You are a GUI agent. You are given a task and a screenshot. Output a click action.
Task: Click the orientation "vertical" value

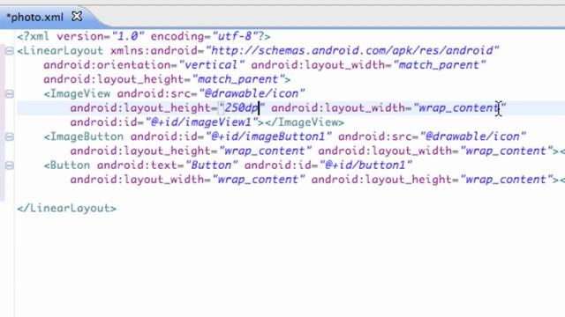pos(212,65)
